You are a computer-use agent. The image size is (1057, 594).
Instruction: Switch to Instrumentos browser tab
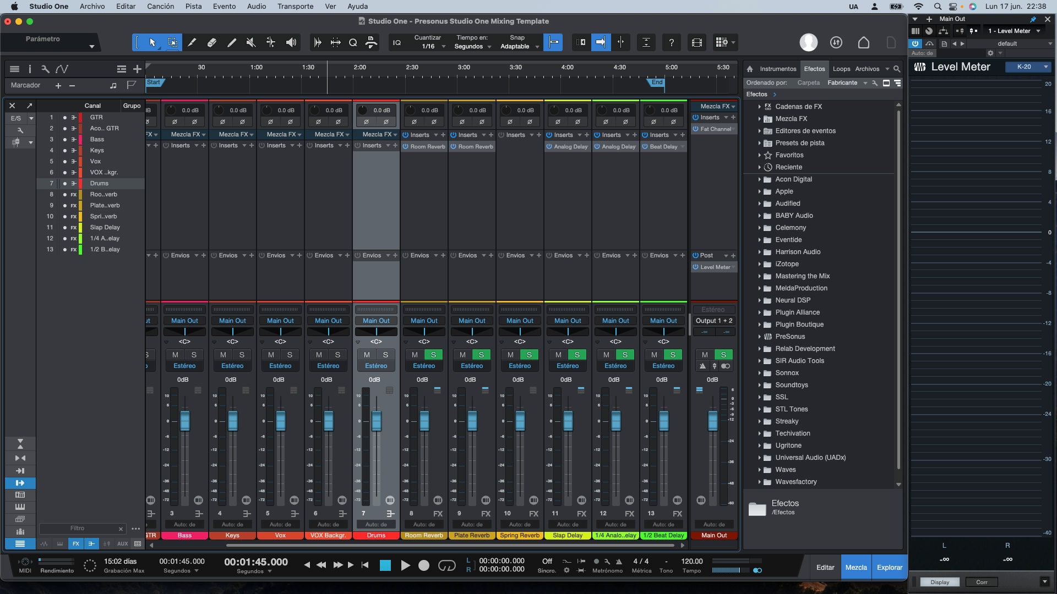pos(778,69)
